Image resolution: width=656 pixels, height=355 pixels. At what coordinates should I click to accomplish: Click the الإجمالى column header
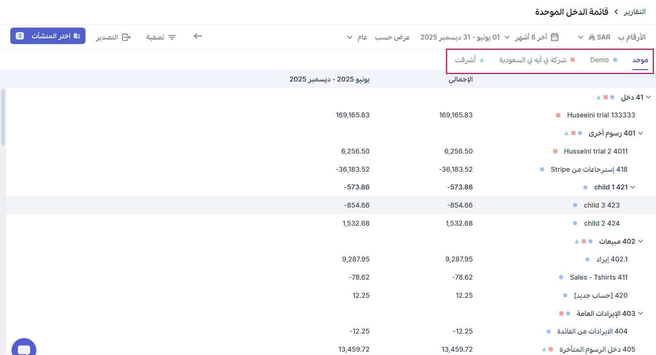pyautogui.click(x=461, y=79)
